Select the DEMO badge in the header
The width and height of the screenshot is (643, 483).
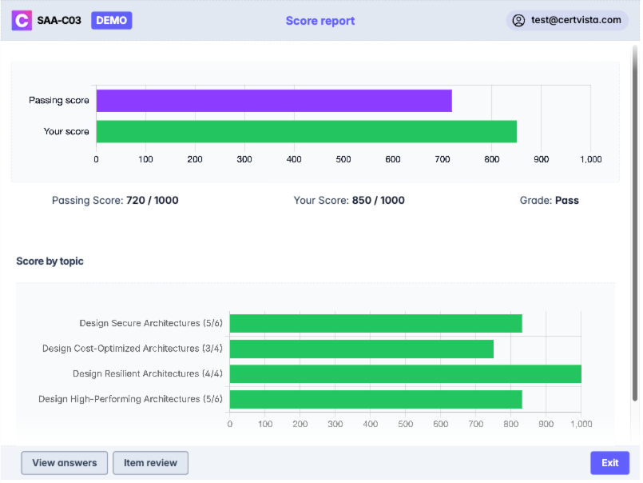tap(111, 20)
